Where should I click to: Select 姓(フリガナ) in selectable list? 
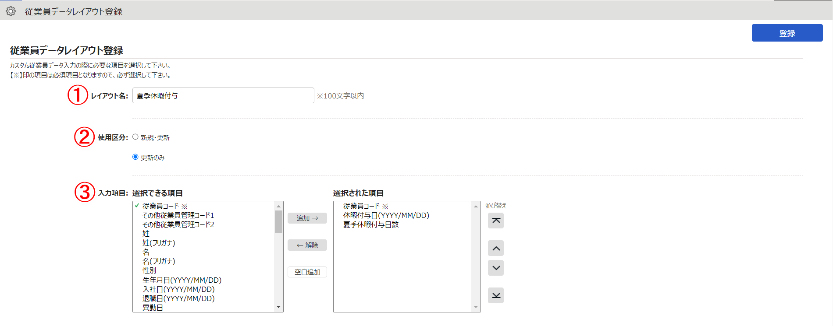point(159,243)
